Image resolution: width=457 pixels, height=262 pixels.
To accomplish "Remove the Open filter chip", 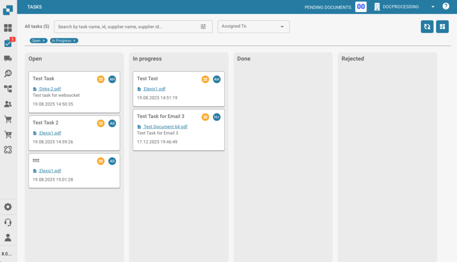I will click(x=44, y=41).
